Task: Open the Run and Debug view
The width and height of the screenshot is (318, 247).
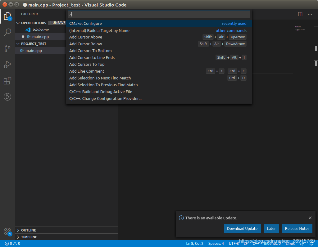Action: tap(7, 65)
